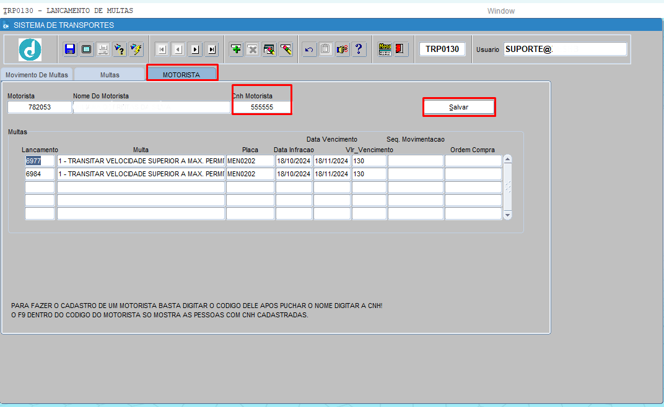Click Multa description in row 6984
This screenshot has height=407, width=664.
[x=141, y=174]
